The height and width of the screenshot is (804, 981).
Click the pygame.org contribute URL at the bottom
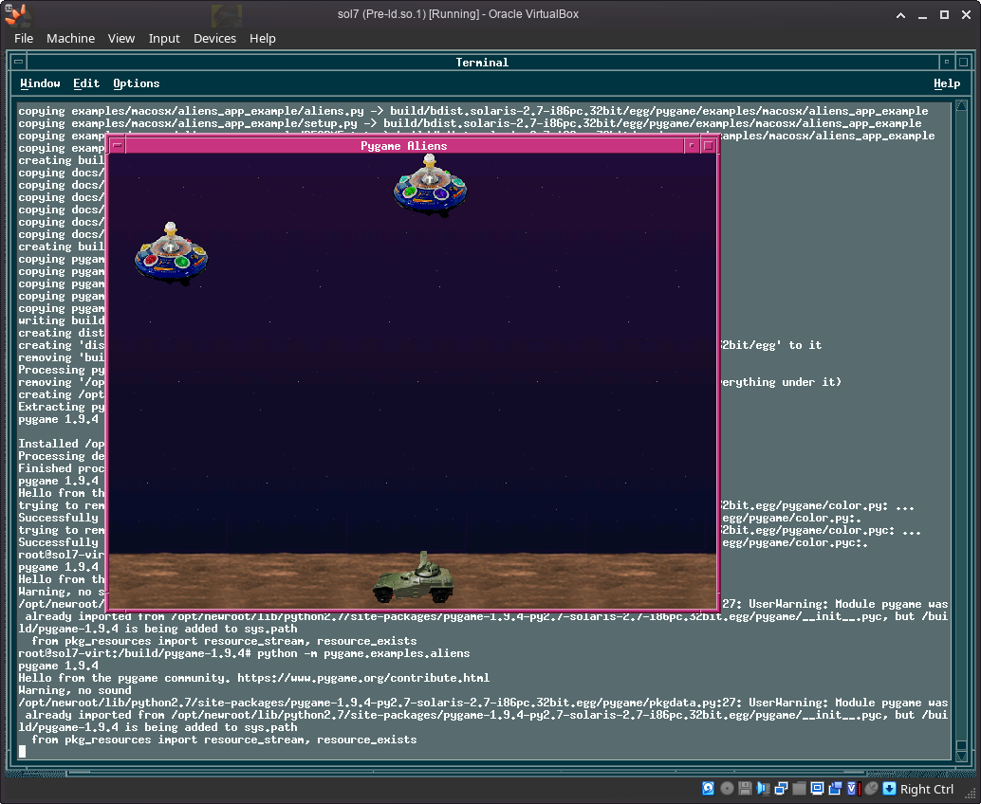(363, 678)
